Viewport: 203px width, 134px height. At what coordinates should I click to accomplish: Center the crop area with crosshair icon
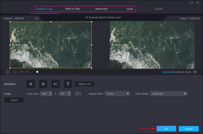[x=78, y=94]
